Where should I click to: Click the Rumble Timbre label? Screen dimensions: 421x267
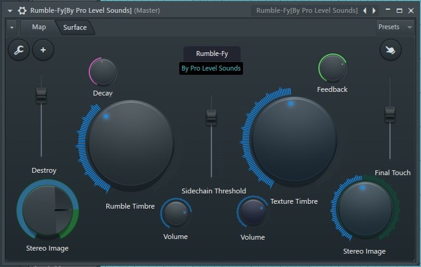click(x=130, y=206)
